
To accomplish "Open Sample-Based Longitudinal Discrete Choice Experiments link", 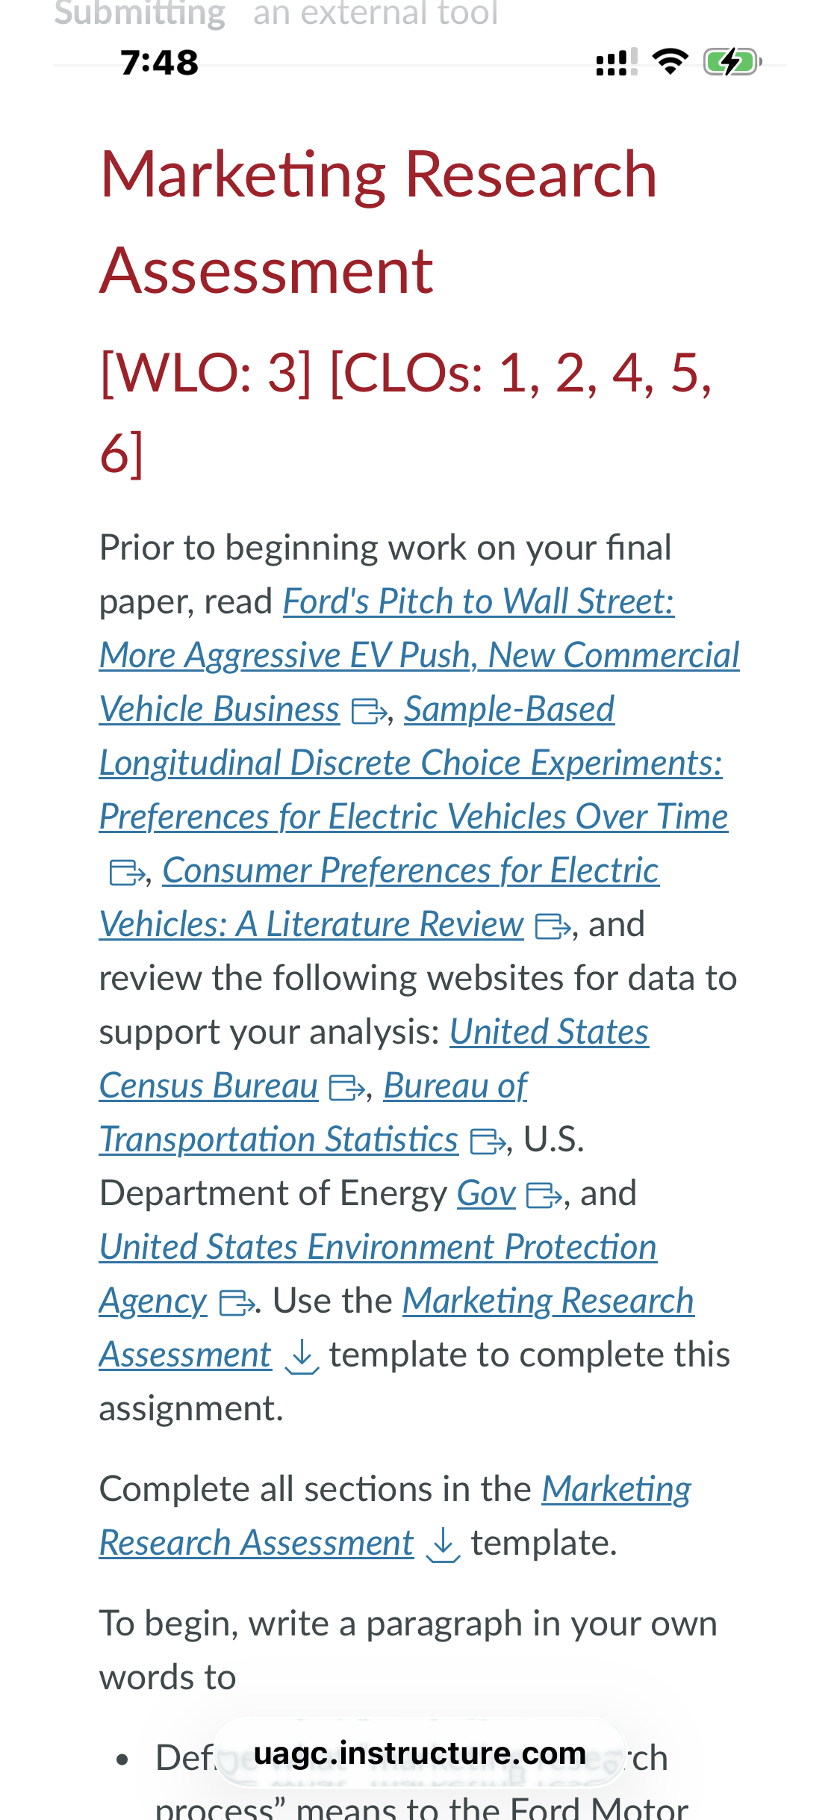I will pyautogui.click(x=414, y=763).
